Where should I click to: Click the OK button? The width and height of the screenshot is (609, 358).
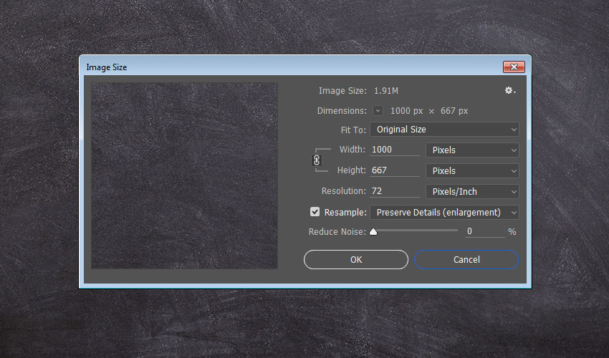click(356, 260)
